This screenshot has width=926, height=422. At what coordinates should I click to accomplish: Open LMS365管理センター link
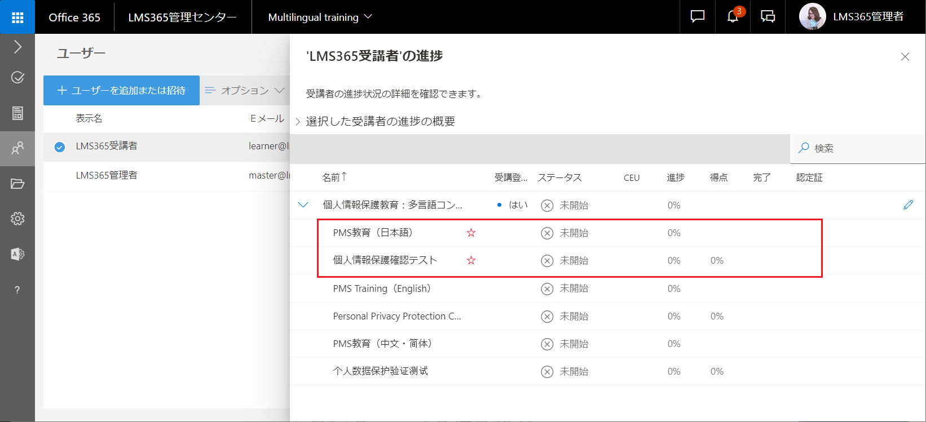182,17
